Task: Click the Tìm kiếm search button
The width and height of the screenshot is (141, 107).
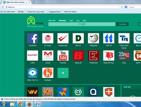Action: [122, 24]
